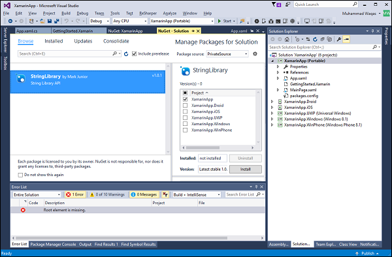392x257 pixels.
Task: Uncheck the XamarinApp project checkbox
Action: coord(186,99)
